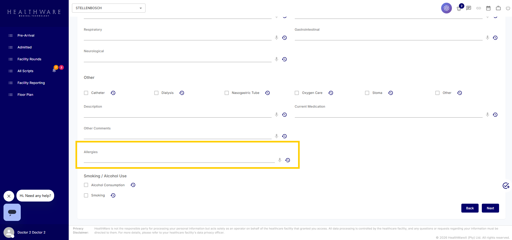Open the messages chat icon in header
This screenshot has width=512, height=240.
(469, 8)
